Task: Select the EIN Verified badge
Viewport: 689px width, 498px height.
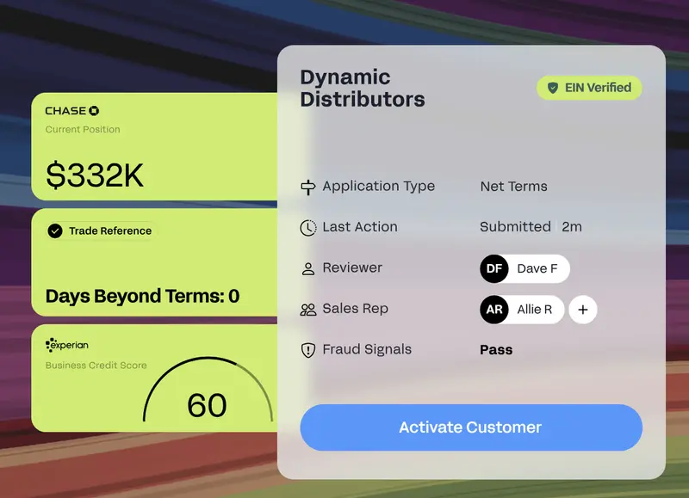Action: point(589,88)
